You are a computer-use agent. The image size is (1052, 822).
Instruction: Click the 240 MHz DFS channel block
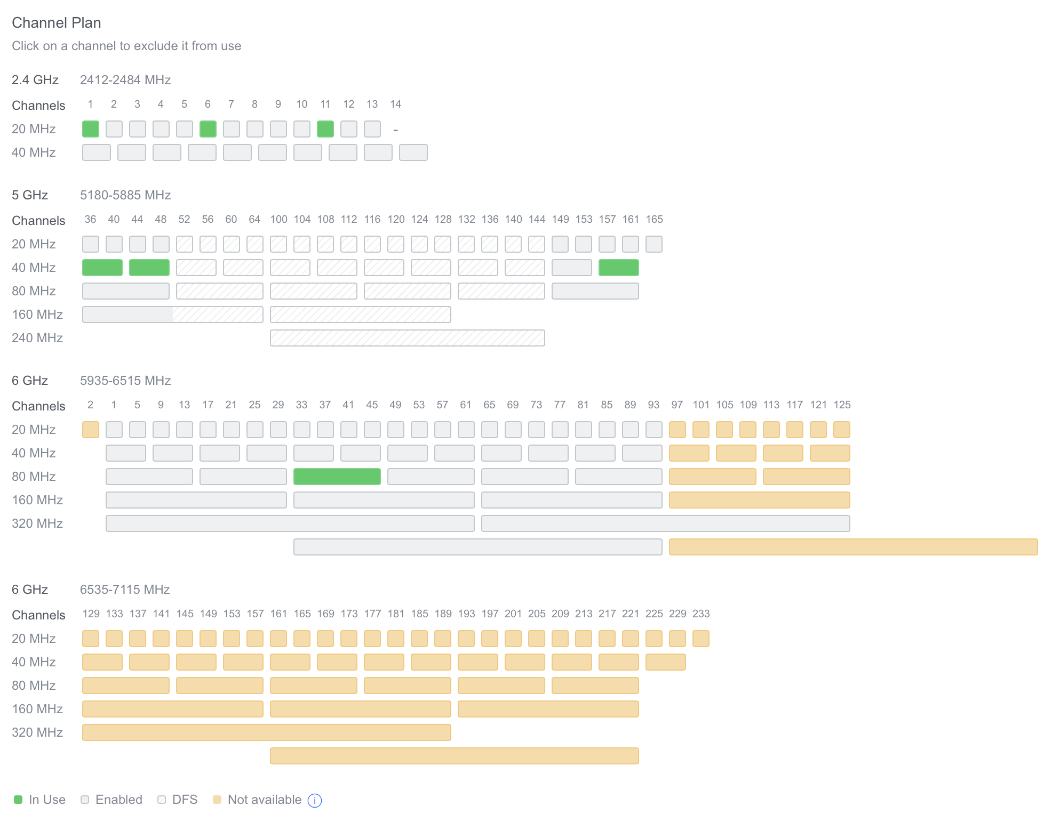pos(407,337)
